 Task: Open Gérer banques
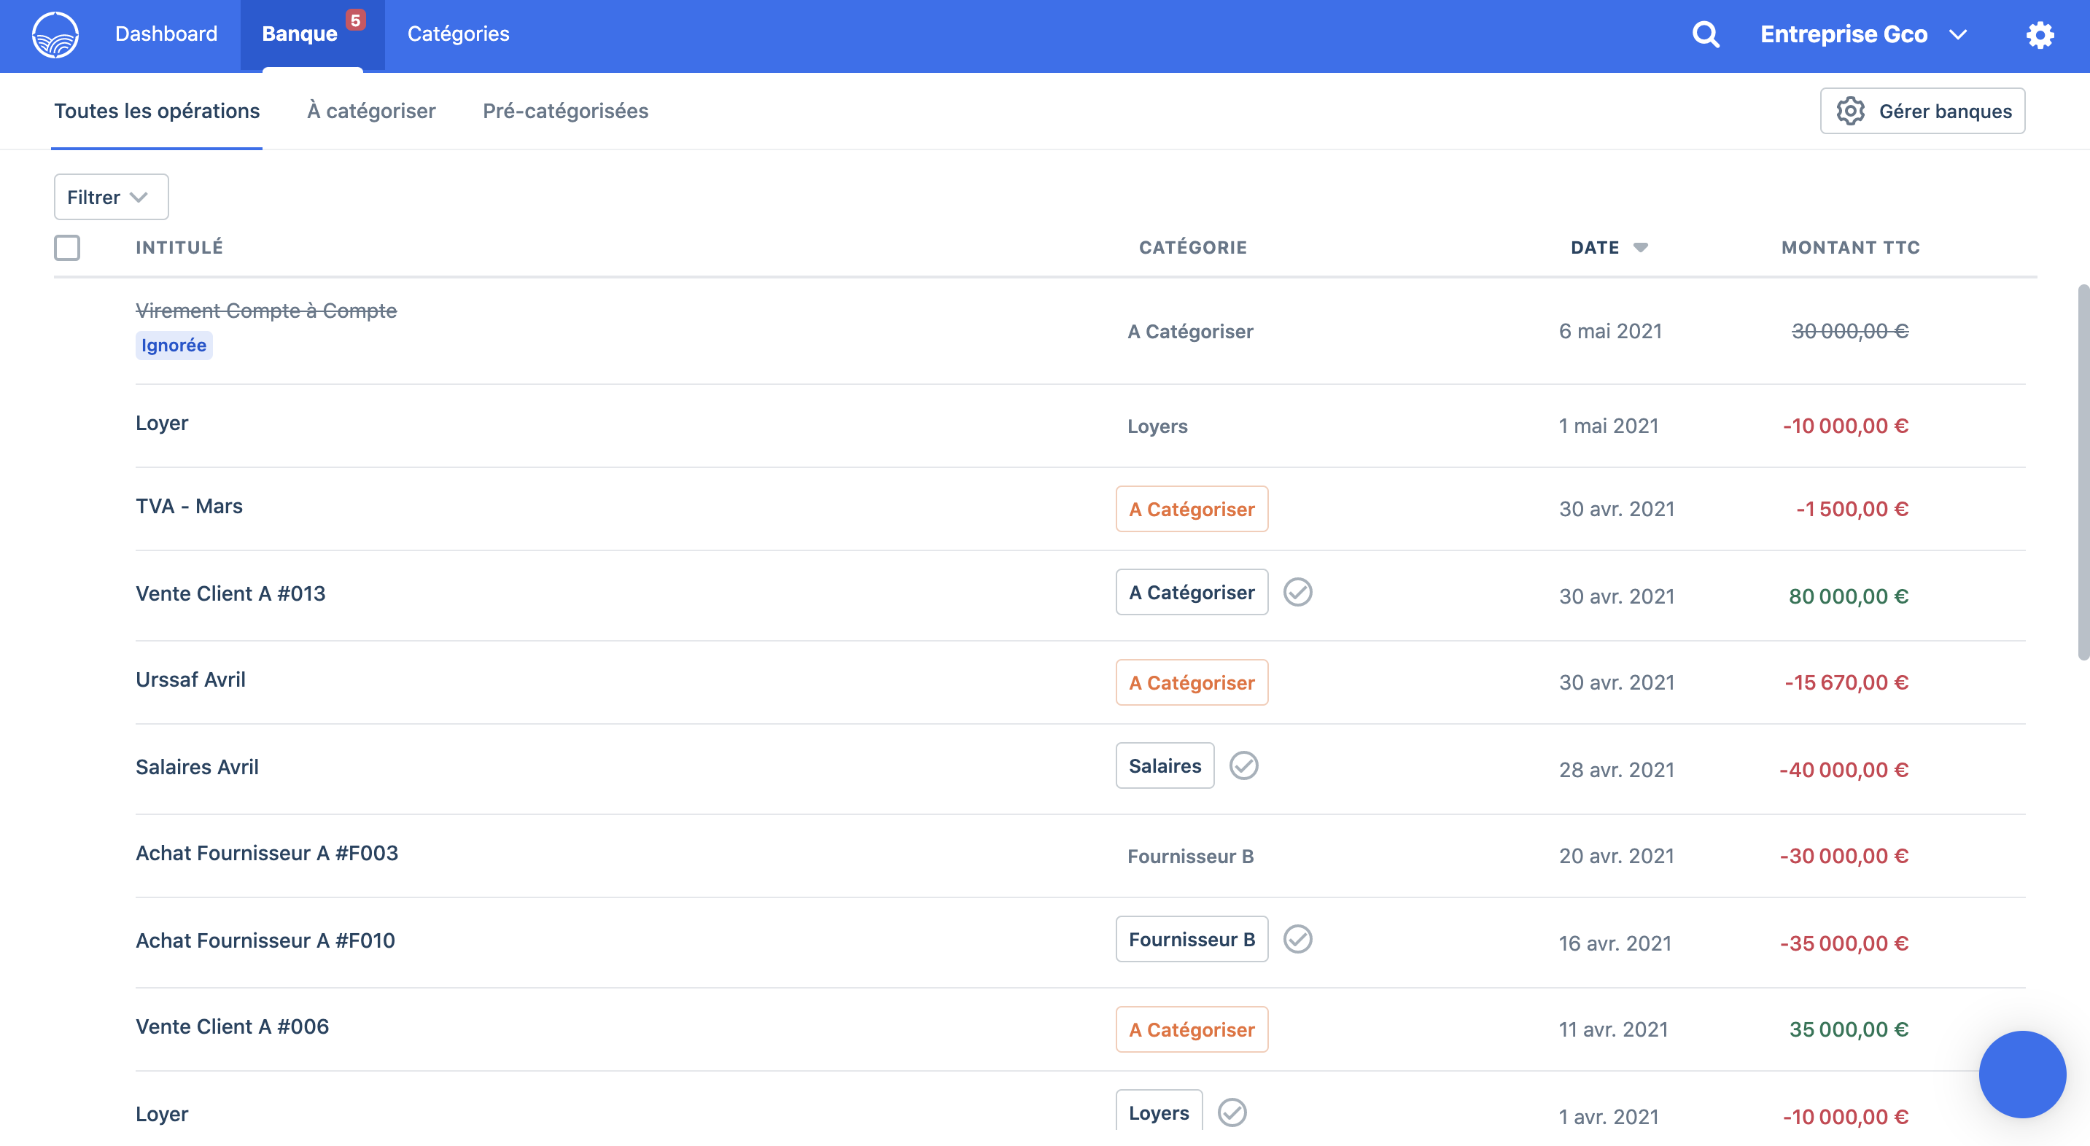click(x=1922, y=110)
